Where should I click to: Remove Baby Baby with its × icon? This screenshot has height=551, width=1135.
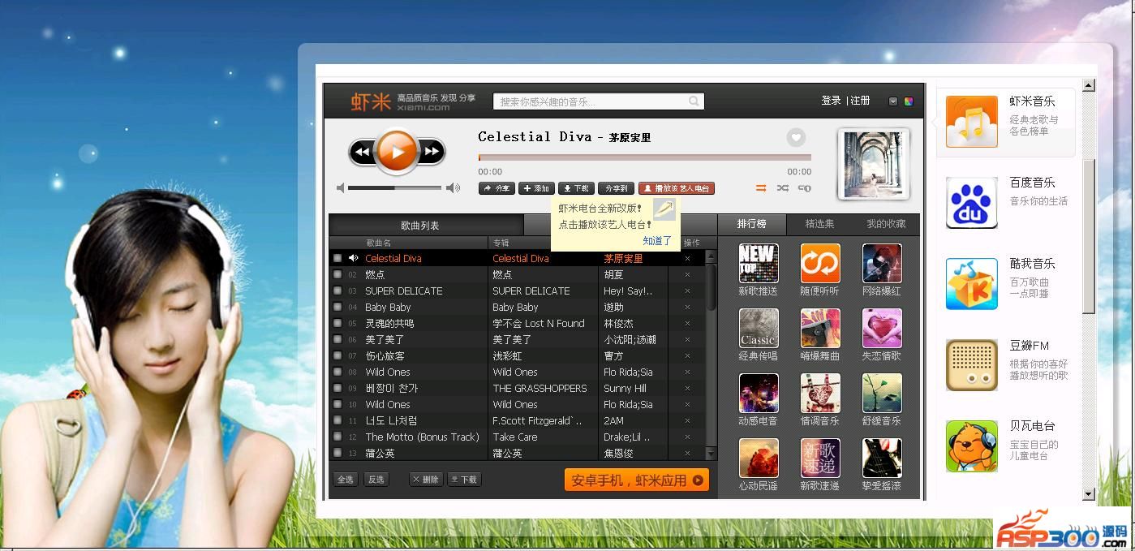tap(687, 308)
